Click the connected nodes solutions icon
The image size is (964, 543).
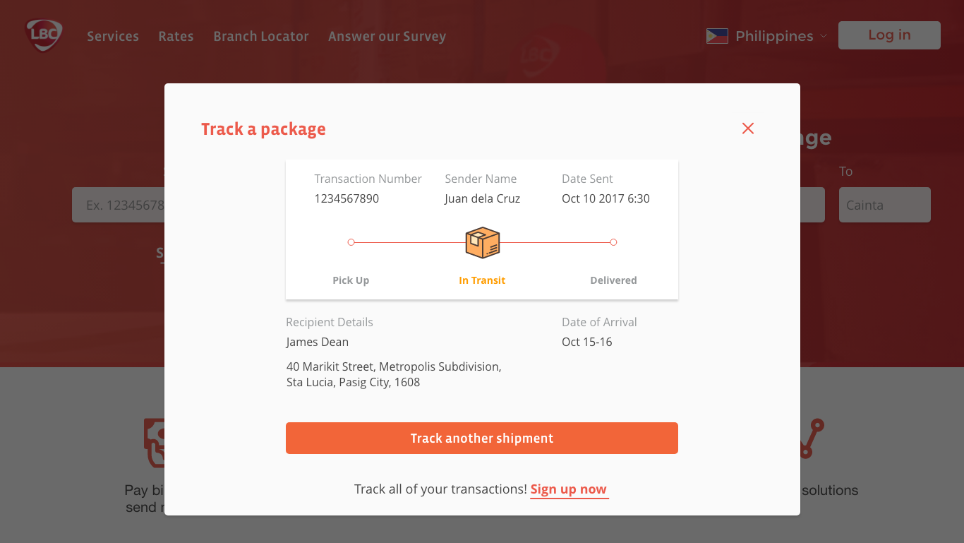pos(811,438)
